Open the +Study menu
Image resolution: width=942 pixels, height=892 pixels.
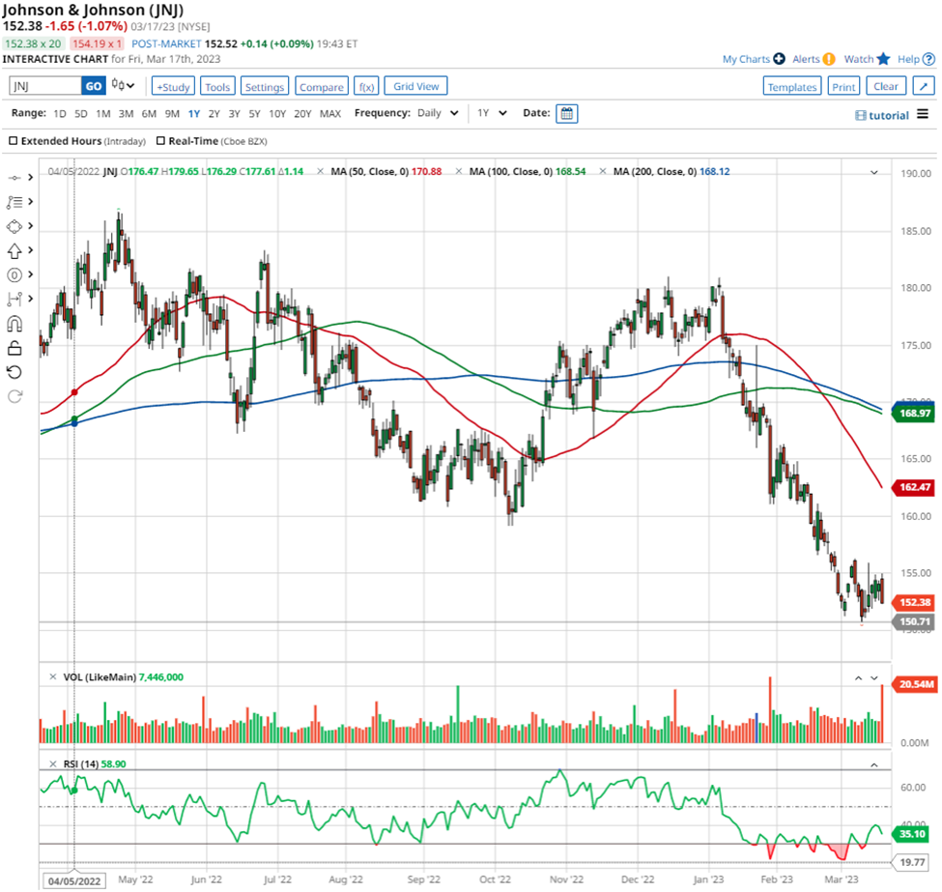[x=173, y=86]
